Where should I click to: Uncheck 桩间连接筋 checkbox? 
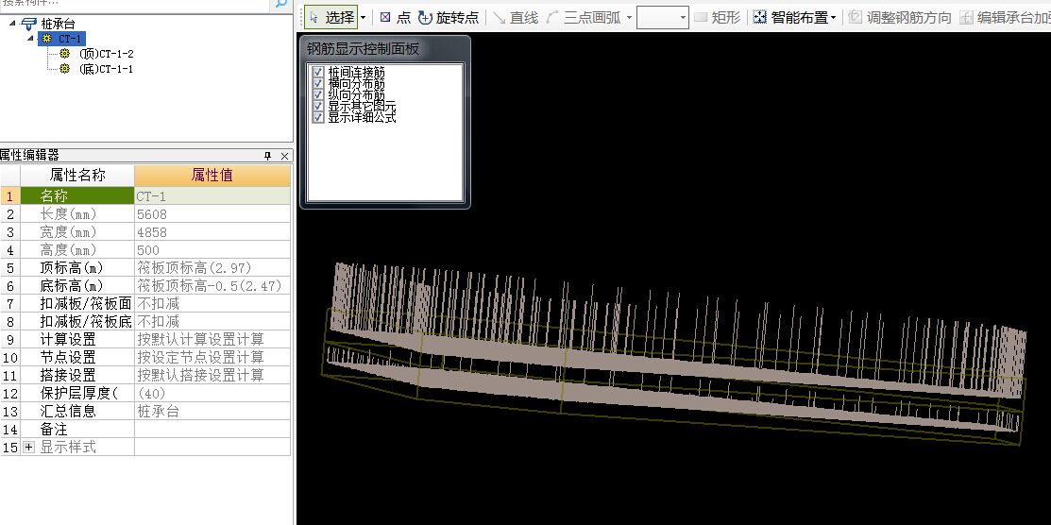[x=318, y=72]
